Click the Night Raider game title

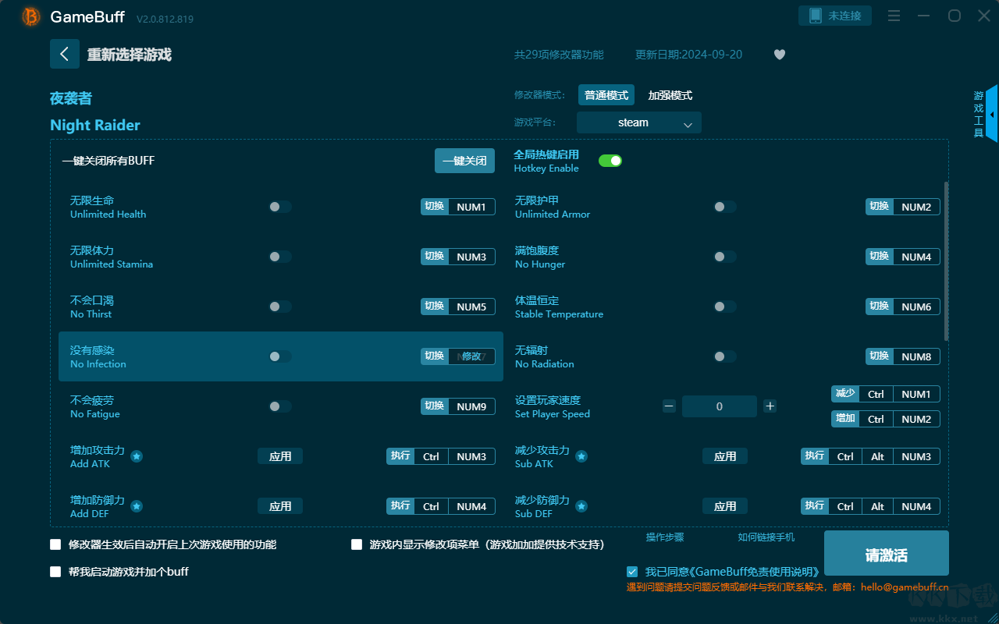click(x=95, y=126)
